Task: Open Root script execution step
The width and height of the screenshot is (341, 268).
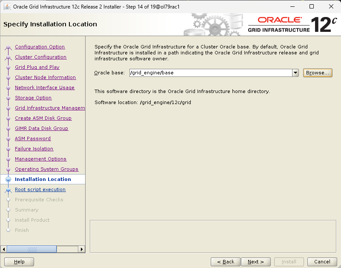Action: (40, 189)
